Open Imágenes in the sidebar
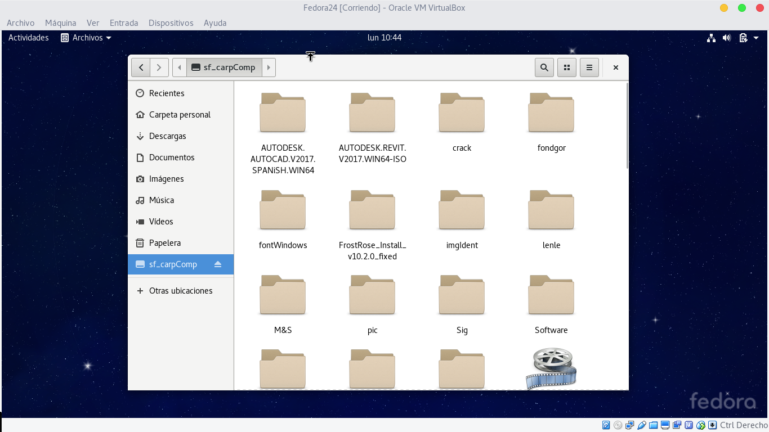The image size is (769, 432). pyautogui.click(x=181, y=179)
